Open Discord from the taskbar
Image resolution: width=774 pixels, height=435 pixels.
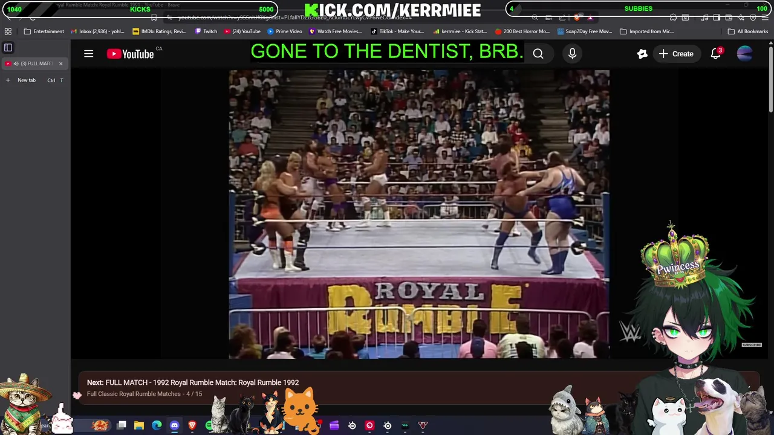click(174, 425)
